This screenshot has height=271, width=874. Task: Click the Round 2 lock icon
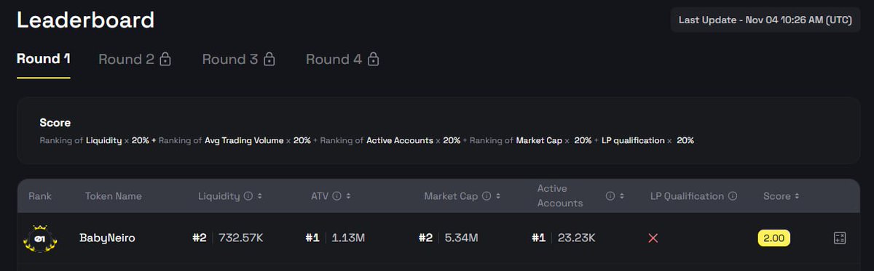coord(165,59)
